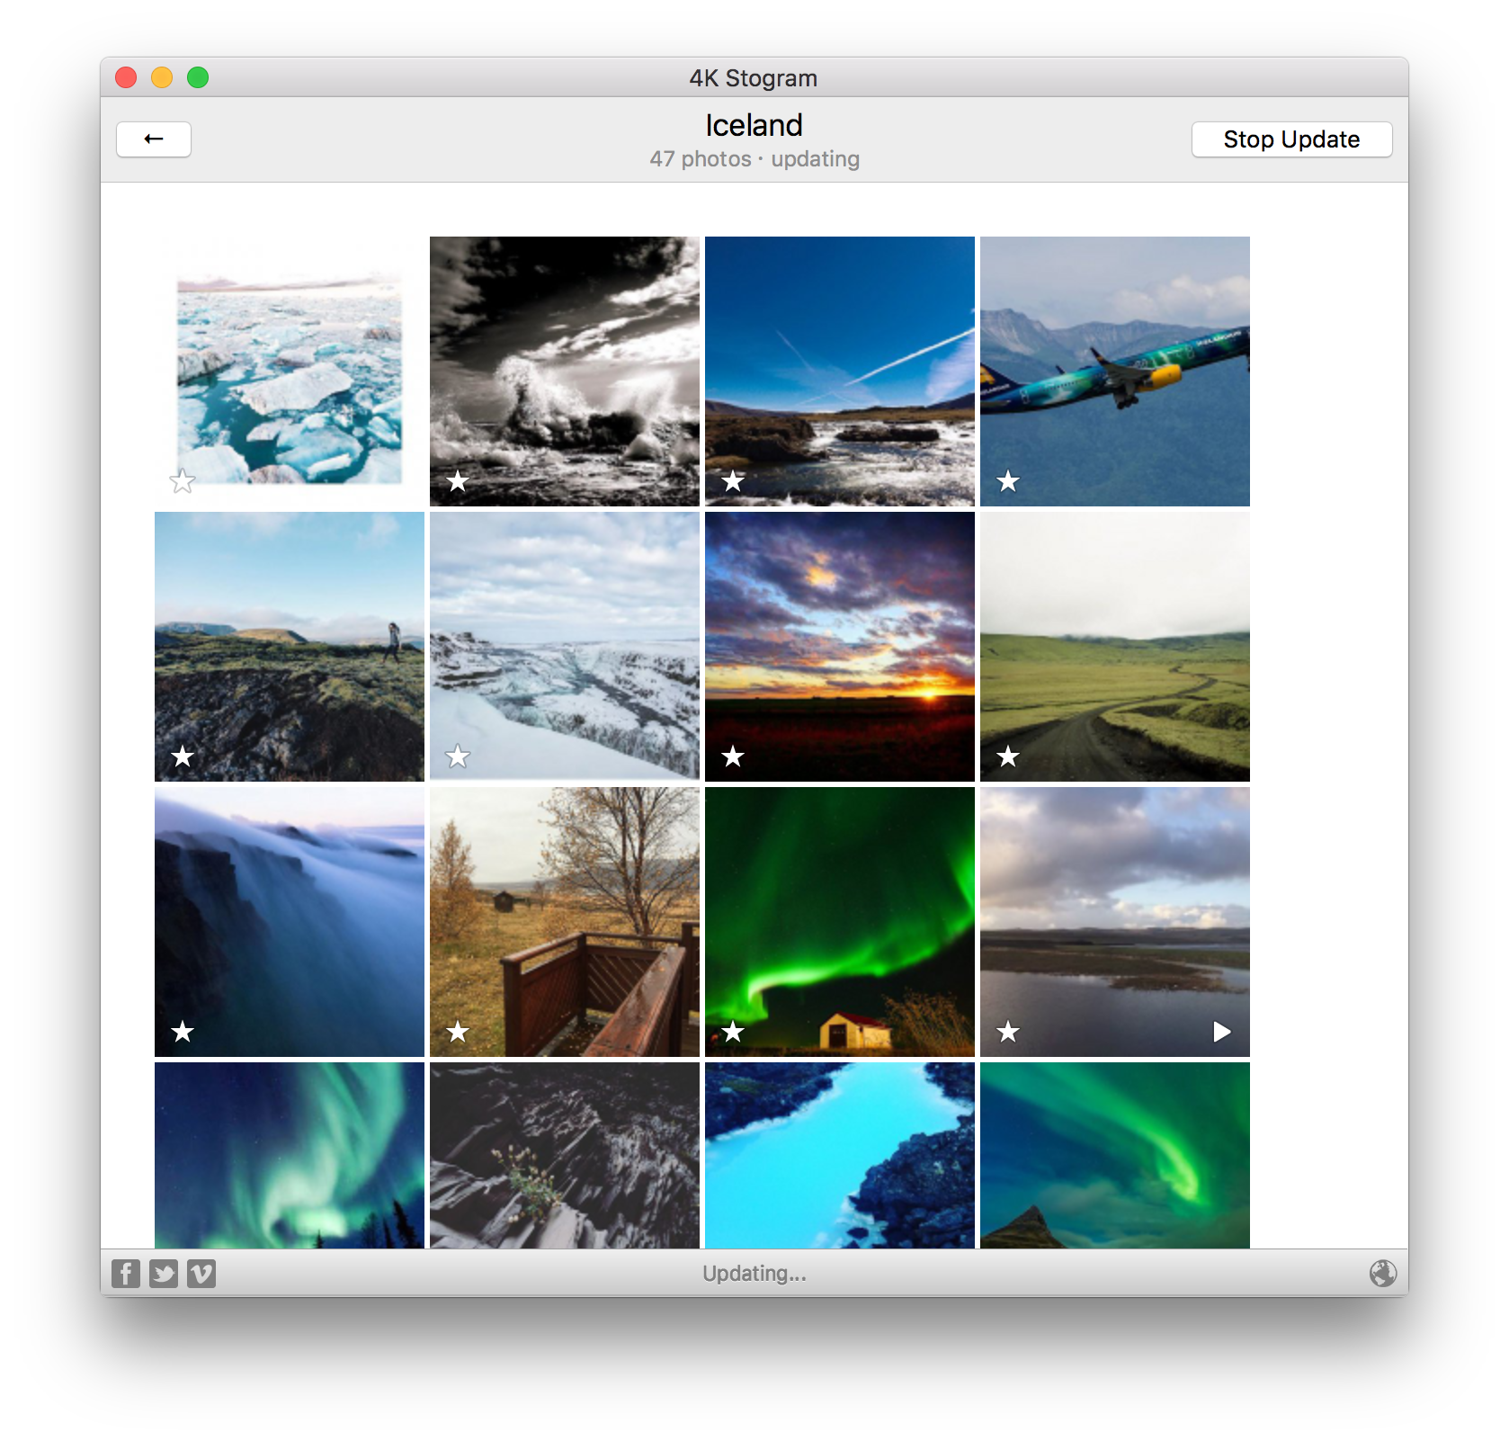This screenshot has height=1441, width=1509.
Task: Open the web link using the globe icon
Action: tap(1382, 1274)
